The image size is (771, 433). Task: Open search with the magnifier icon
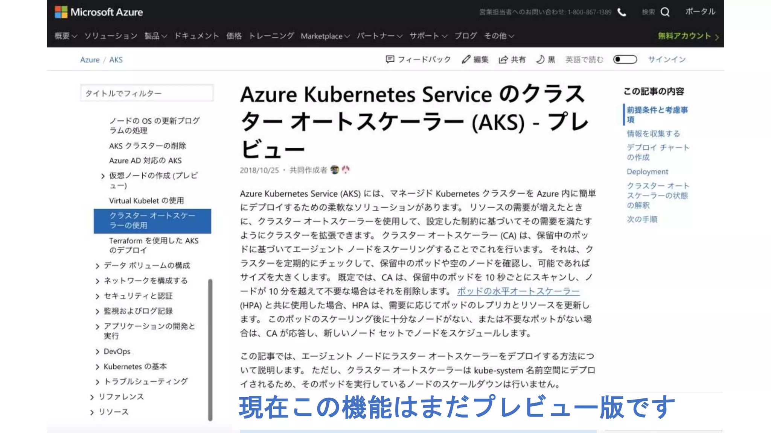point(665,12)
